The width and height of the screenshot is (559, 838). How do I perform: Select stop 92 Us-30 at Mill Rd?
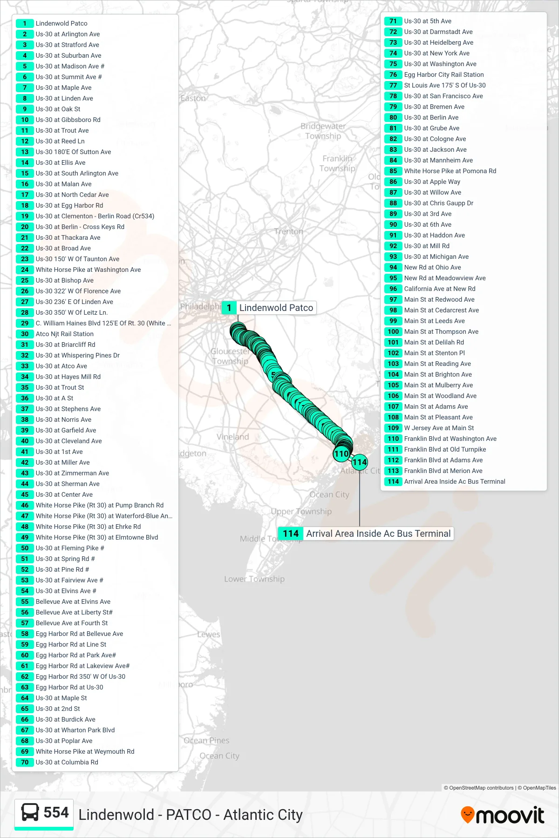(x=417, y=246)
